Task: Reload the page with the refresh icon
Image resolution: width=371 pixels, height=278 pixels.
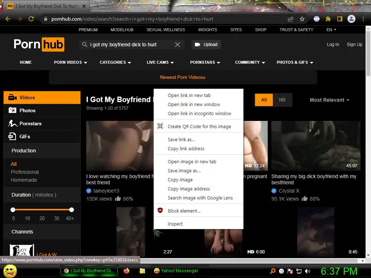Action: pos(31,19)
